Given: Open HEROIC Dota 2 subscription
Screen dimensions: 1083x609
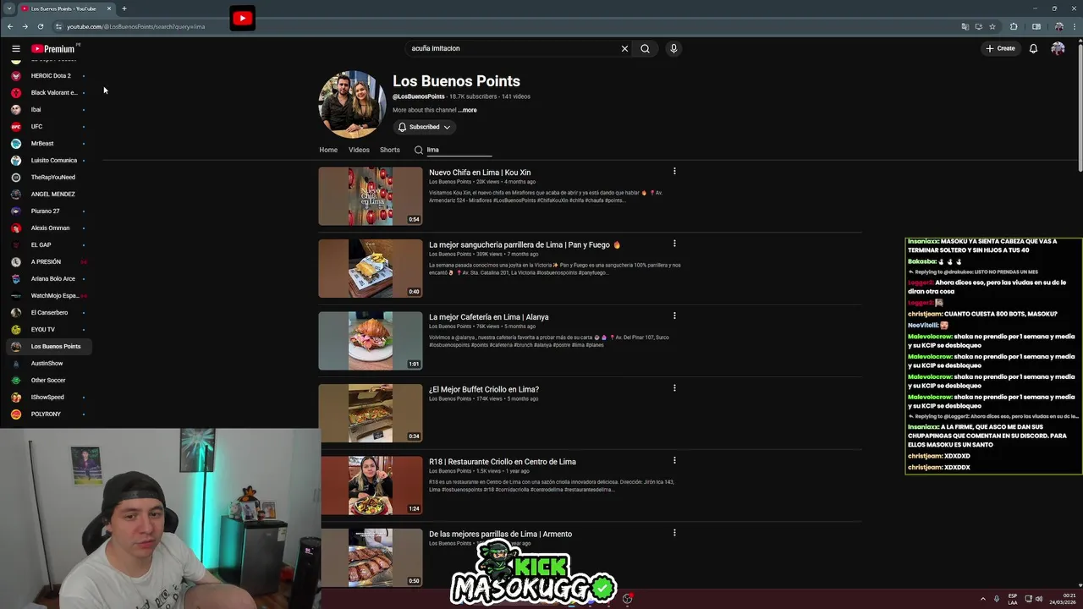Looking at the screenshot, I should point(49,75).
